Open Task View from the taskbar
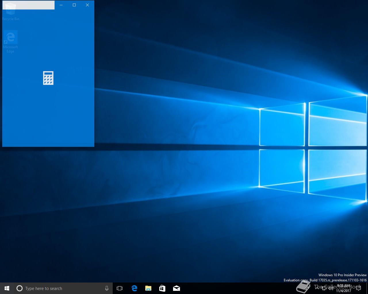This screenshot has width=368, height=294. pyautogui.click(x=120, y=288)
